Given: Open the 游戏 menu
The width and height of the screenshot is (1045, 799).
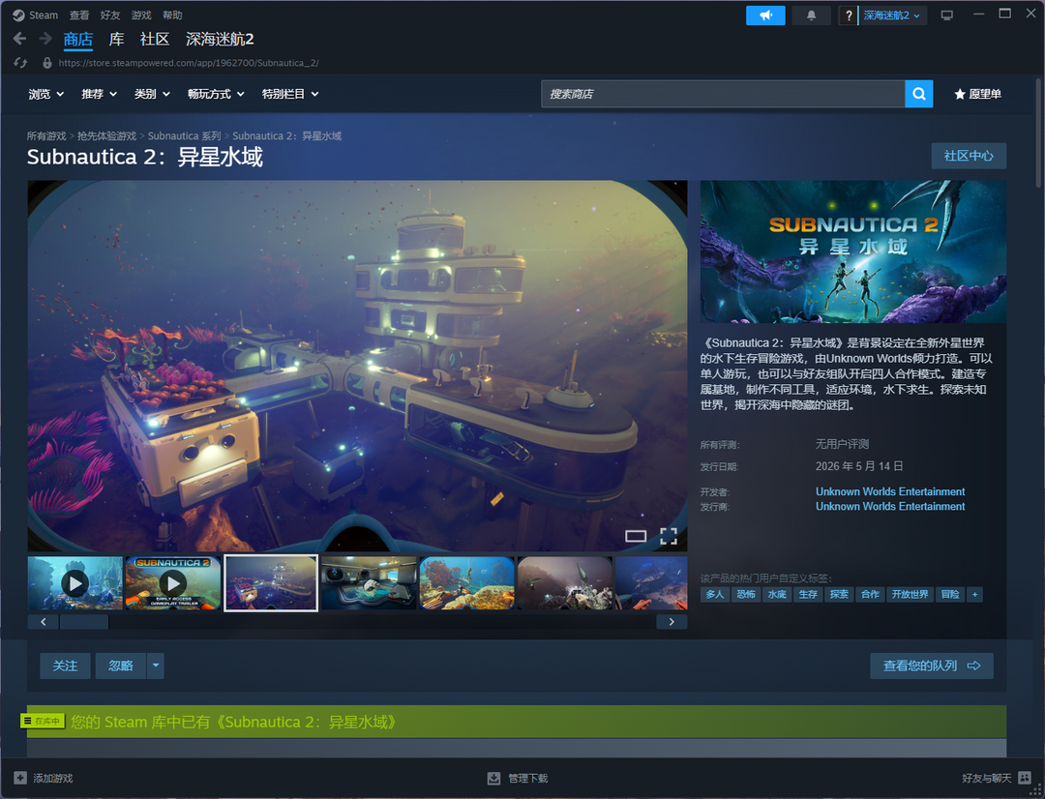Looking at the screenshot, I should pyautogui.click(x=141, y=15).
